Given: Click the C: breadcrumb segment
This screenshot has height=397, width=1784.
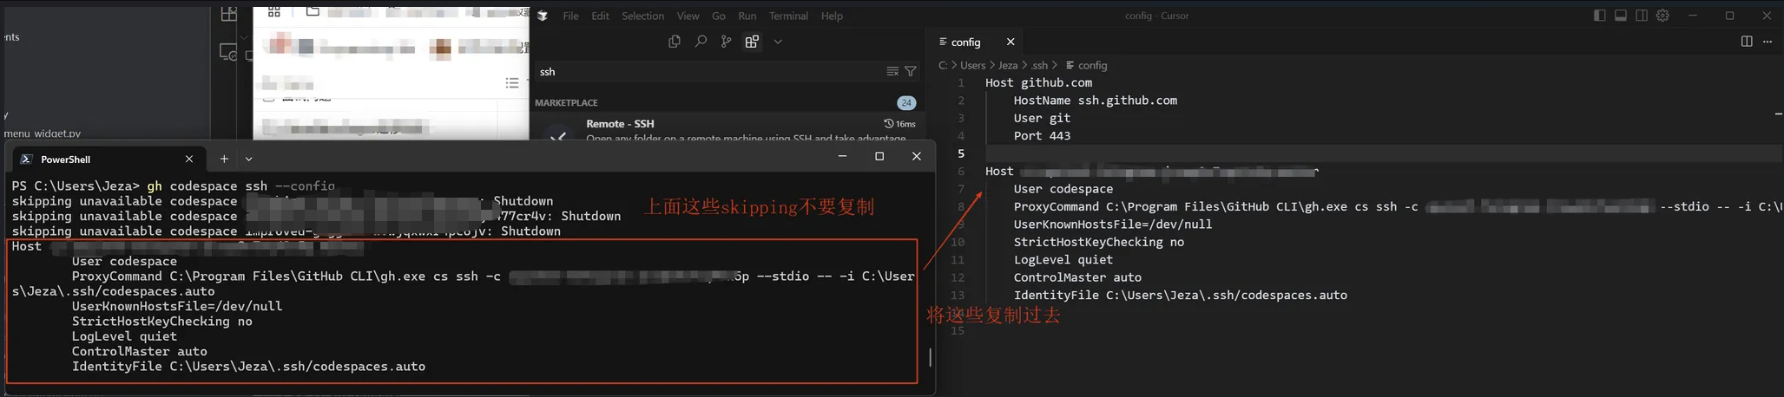Looking at the screenshot, I should tap(943, 65).
